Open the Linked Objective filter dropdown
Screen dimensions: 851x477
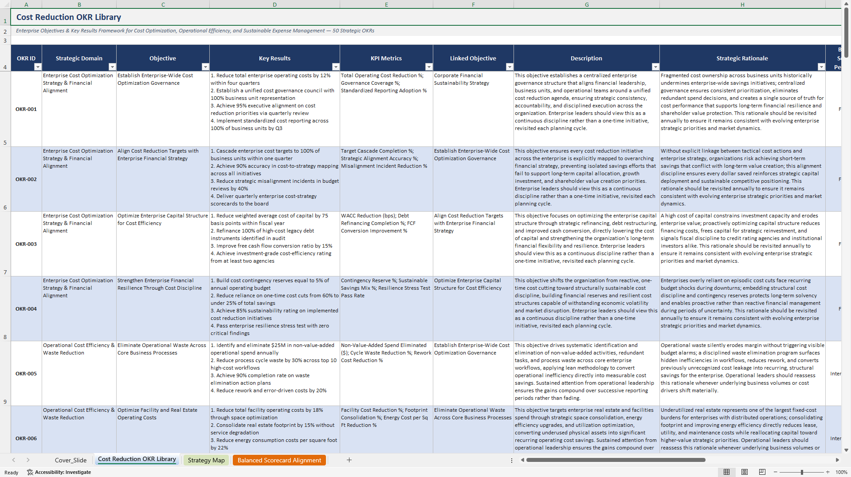click(x=510, y=67)
